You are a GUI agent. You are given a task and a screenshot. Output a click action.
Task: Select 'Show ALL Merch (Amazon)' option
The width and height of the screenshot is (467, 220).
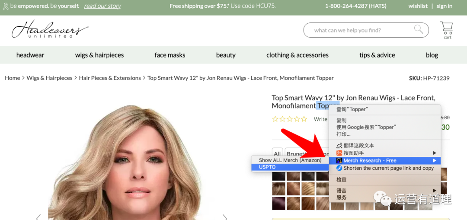pyautogui.click(x=290, y=160)
